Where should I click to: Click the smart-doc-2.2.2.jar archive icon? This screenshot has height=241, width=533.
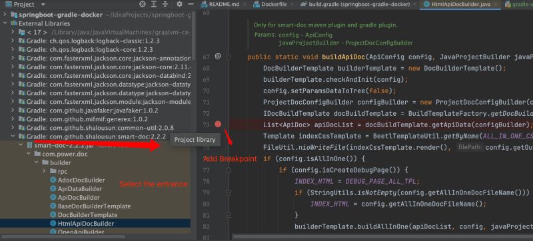[x=30, y=145]
